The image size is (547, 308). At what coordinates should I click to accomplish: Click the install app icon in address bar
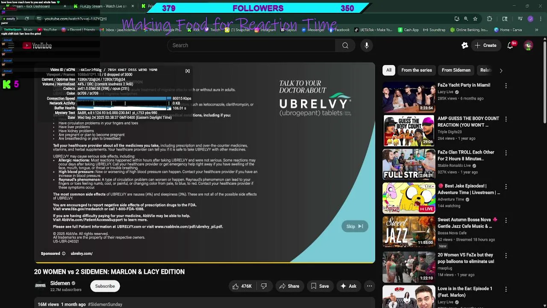(457, 19)
